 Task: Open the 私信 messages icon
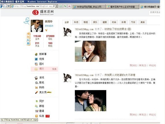[x=36, y=116]
